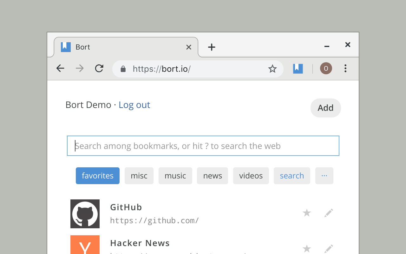The height and width of the screenshot is (254, 406).
Task: Select the favorites tag filter
Action: (98, 176)
